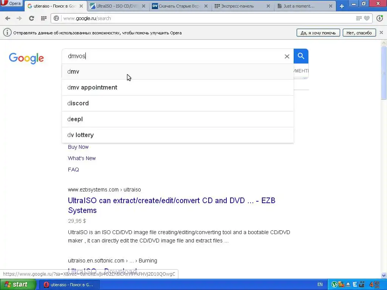Reload the current page
The width and height of the screenshot is (387, 290).
(x=31, y=18)
